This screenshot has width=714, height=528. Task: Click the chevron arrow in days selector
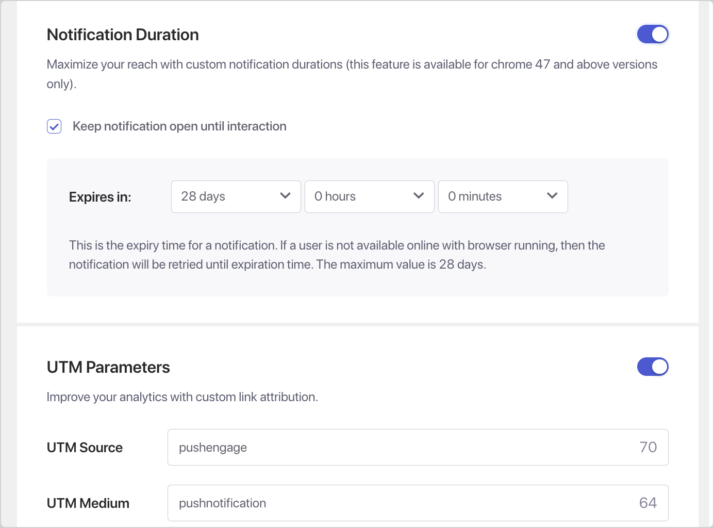click(285, 196)
